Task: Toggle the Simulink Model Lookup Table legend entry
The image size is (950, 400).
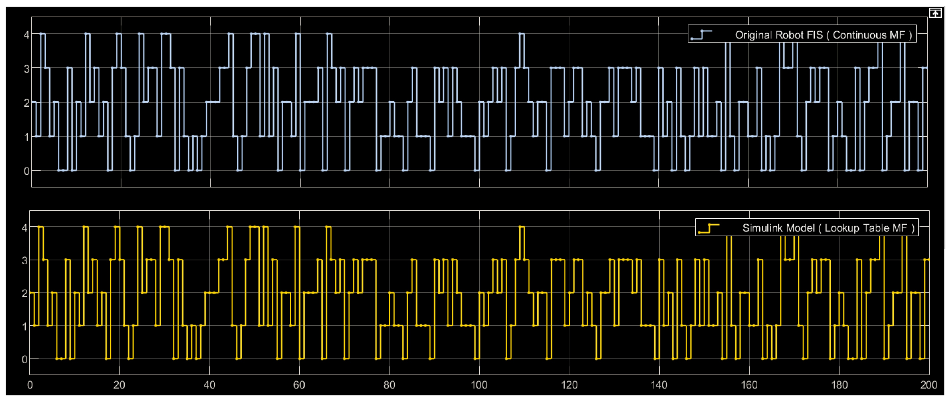Action: click(828, 228)
